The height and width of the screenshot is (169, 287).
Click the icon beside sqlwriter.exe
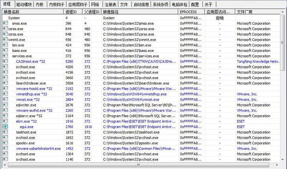pyautogui.click(x=5, y=104)
